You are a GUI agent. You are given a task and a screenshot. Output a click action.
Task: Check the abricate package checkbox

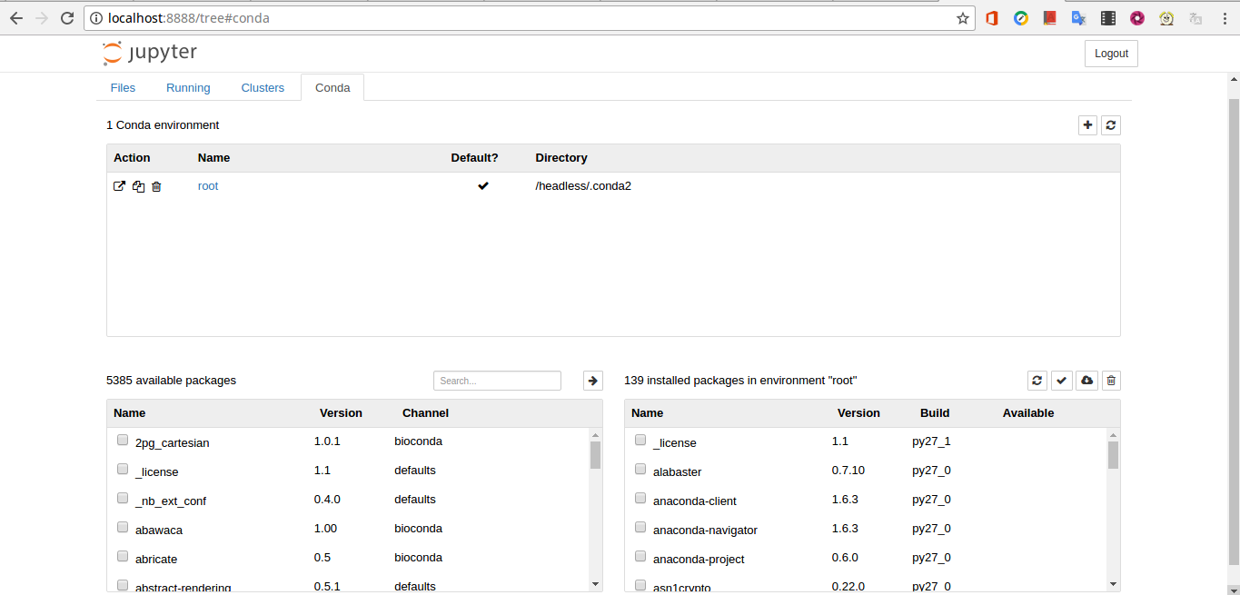(x=123, y=557)
